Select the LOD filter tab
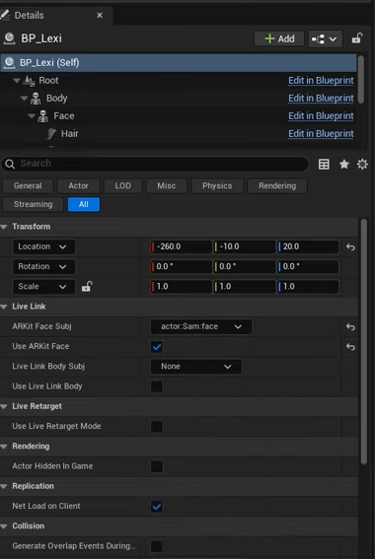 click(122, 185)
